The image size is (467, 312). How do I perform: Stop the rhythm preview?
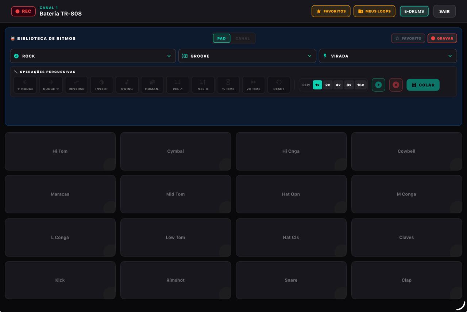tap(396, 85)
